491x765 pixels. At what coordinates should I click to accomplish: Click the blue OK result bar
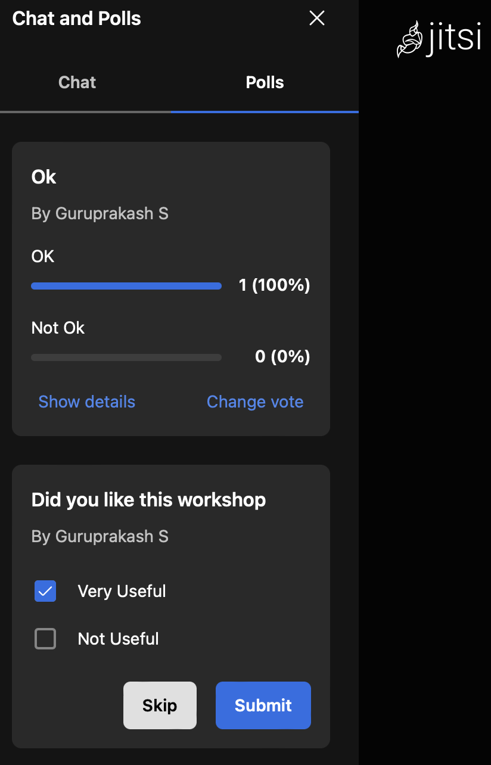(126, 286)
